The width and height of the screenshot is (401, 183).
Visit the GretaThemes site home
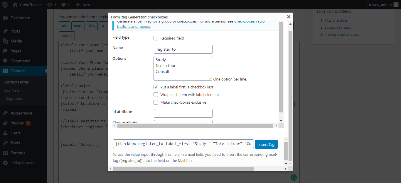point(27,5)
